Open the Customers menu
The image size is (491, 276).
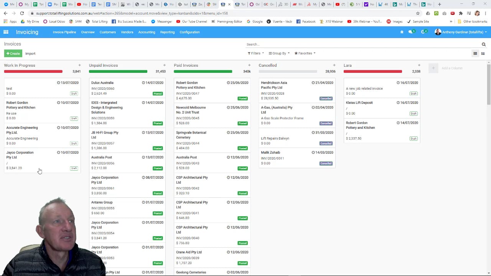click(x=108, y=32)
